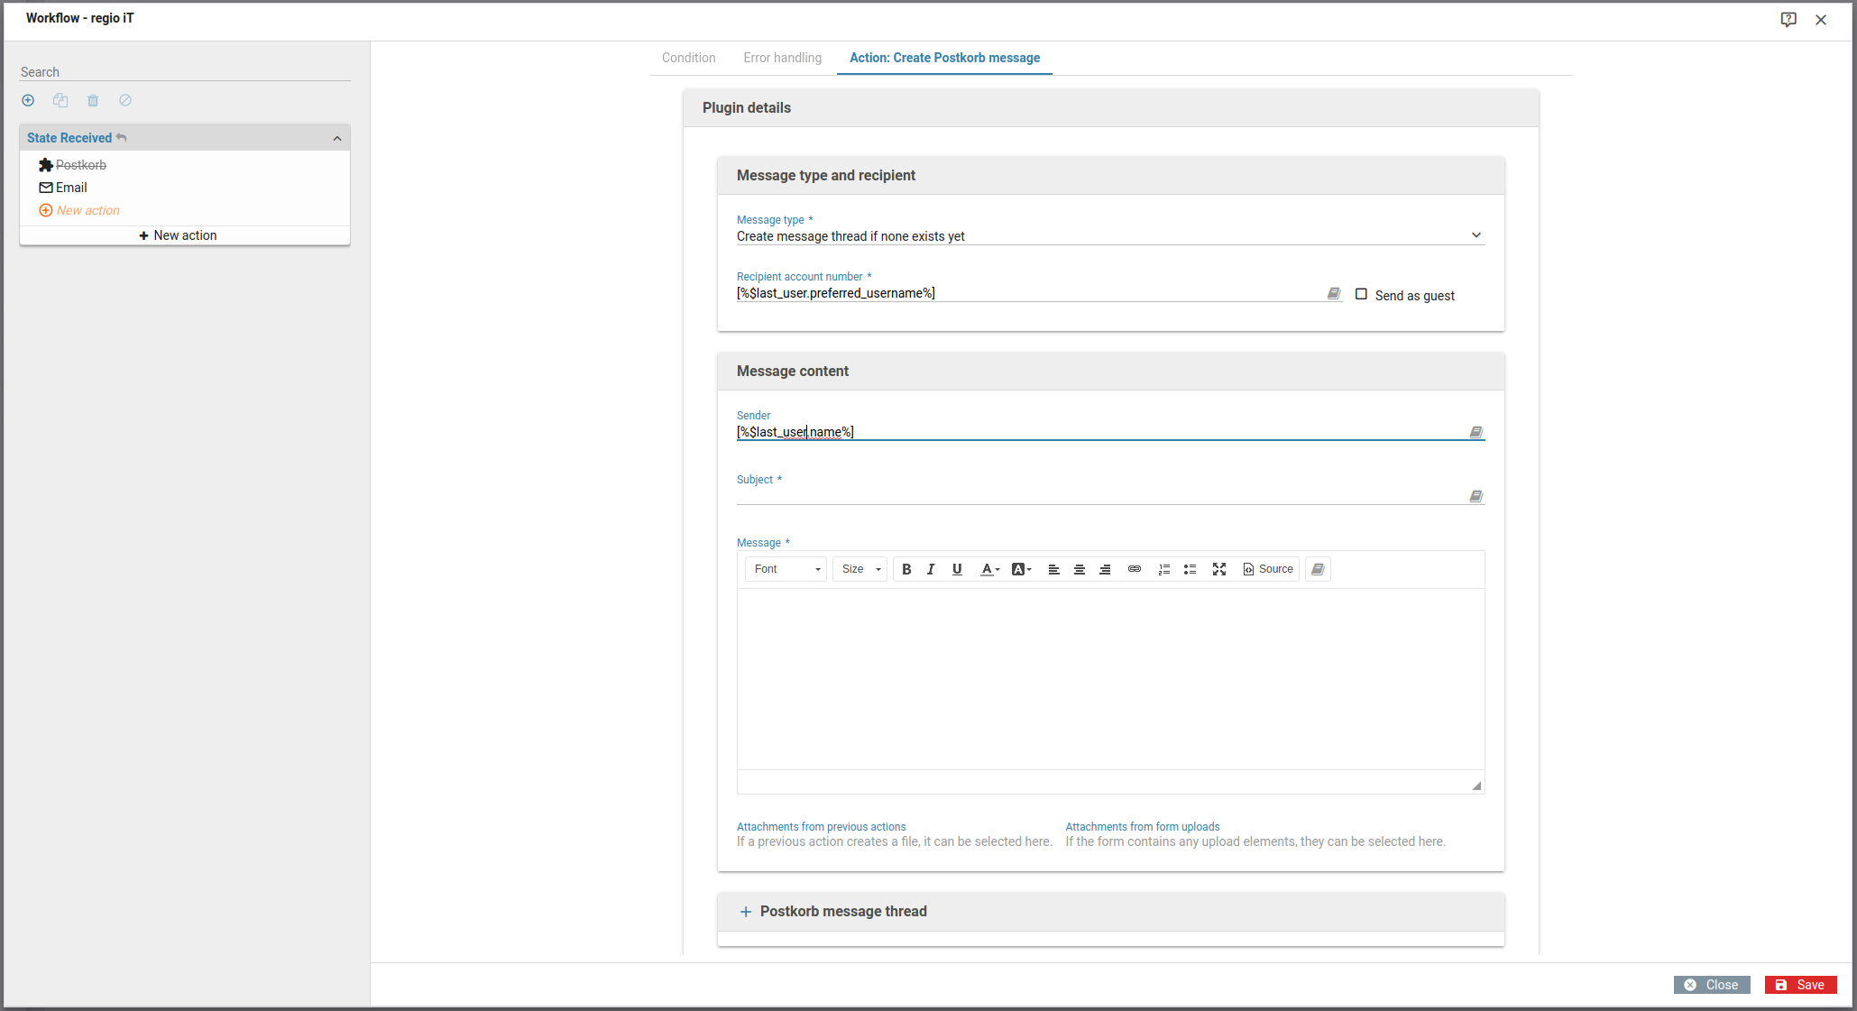Open the Font dropdown in editor
The height and width of the screenshot is (1011, 1857).
click(786, 569)
